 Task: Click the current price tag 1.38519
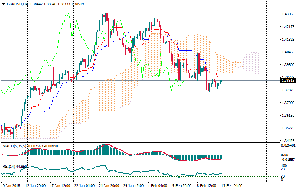pyautogui.click(x=288, y=80)
